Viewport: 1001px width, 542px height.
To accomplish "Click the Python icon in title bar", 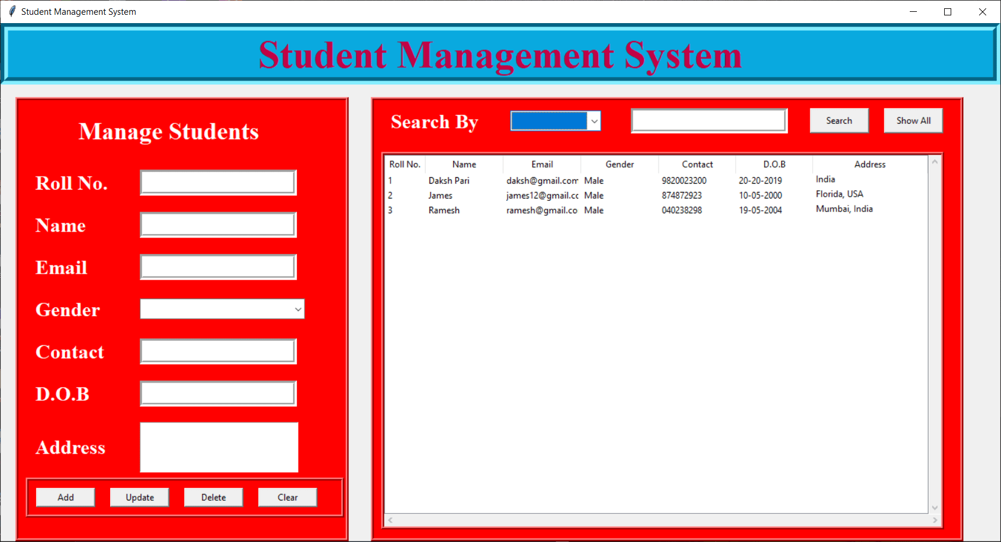I will 12,11.
